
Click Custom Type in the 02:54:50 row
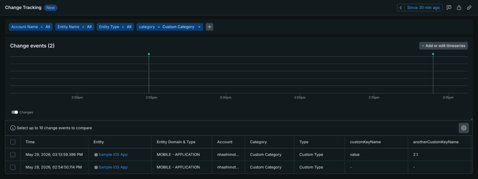311,167
